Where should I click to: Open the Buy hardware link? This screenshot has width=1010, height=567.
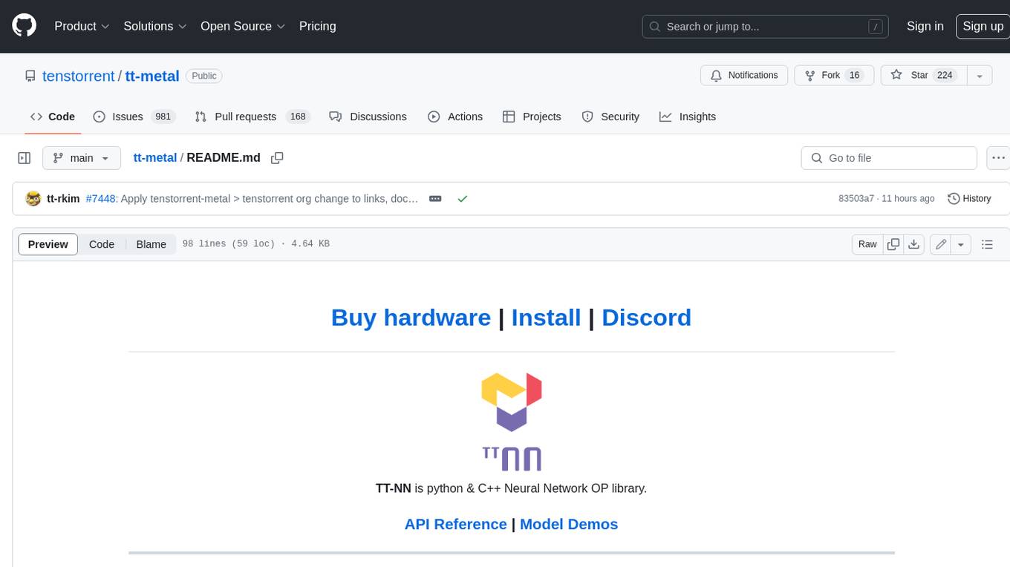(411, 318)
